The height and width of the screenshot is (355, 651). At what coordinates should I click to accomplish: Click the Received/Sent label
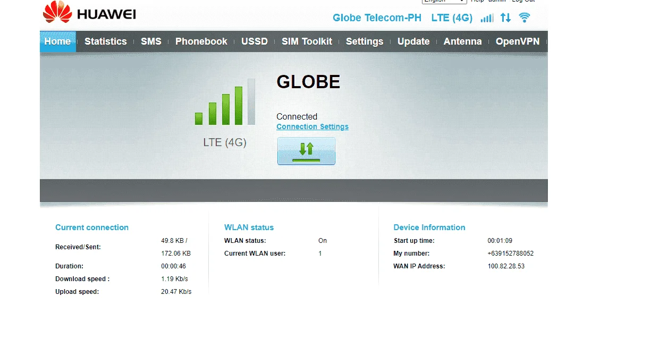click(78, 247)
